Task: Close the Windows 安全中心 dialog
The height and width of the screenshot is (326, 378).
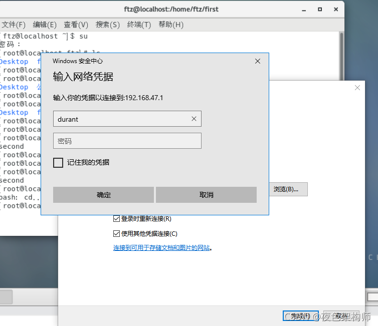Action: (x=258, y=61)
